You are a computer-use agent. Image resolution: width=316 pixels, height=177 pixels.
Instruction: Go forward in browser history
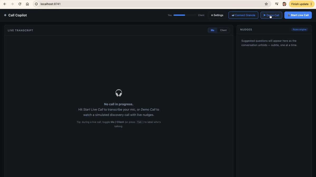(12, 4)
